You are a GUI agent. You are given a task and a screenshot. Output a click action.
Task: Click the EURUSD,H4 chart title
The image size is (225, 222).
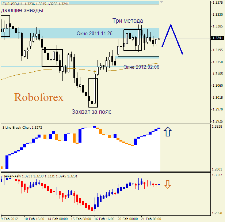tap(12, 3)
